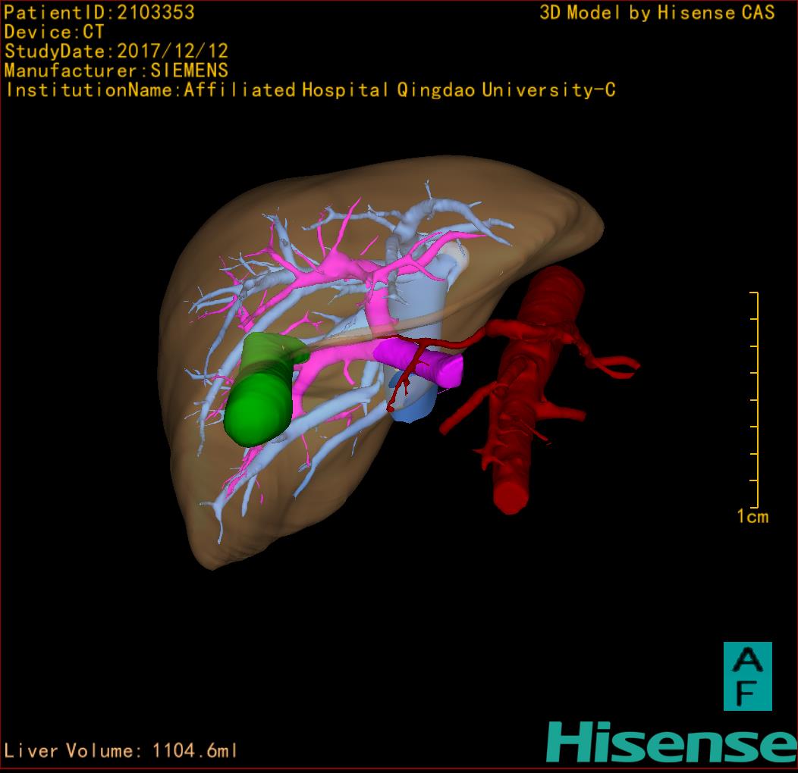This screenshot has height=773, width=798.
Task: Click the 1cm scale bar
Action: pyautogui.click(x=755, y=399)
